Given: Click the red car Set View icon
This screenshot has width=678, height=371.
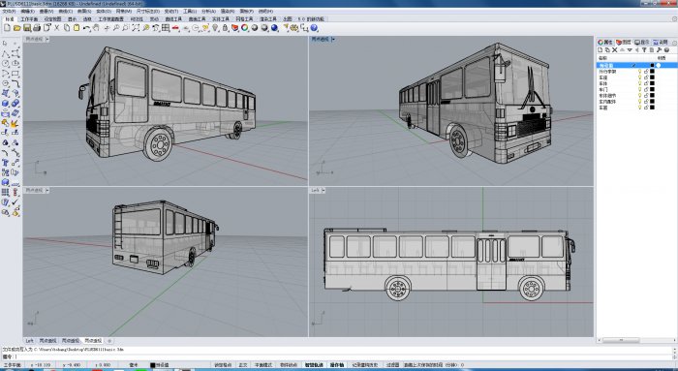Looking at the screenshot, I should pyautogui.click(x=175, y=28).
